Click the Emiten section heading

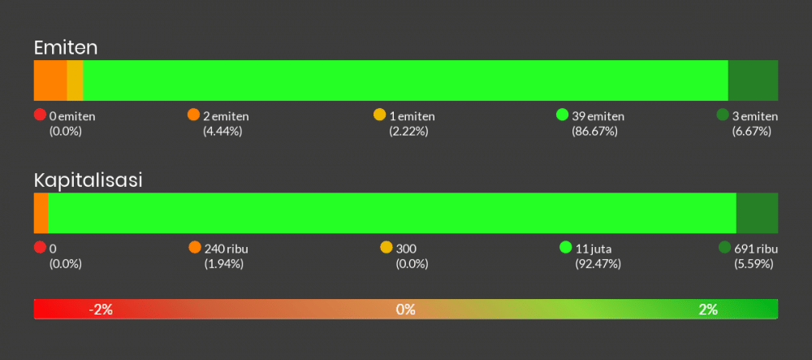tap(66, 48)
